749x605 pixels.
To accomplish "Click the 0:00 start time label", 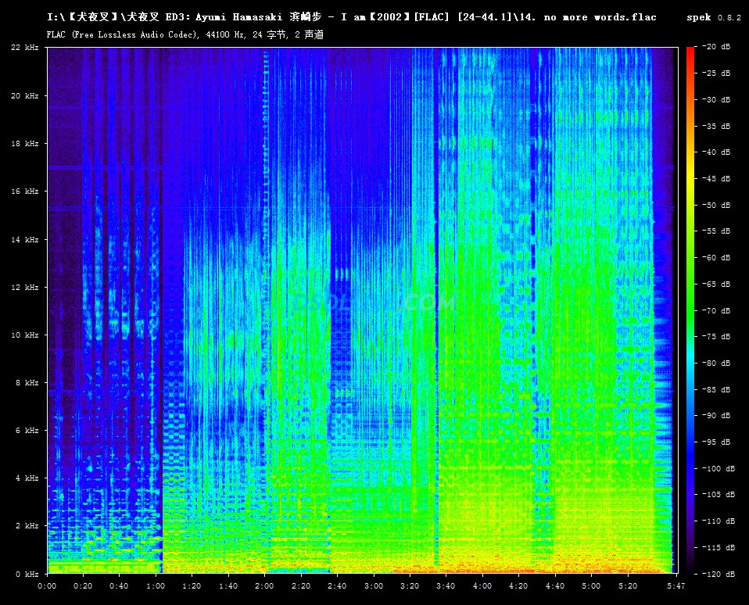I will [x=47, y=585].
